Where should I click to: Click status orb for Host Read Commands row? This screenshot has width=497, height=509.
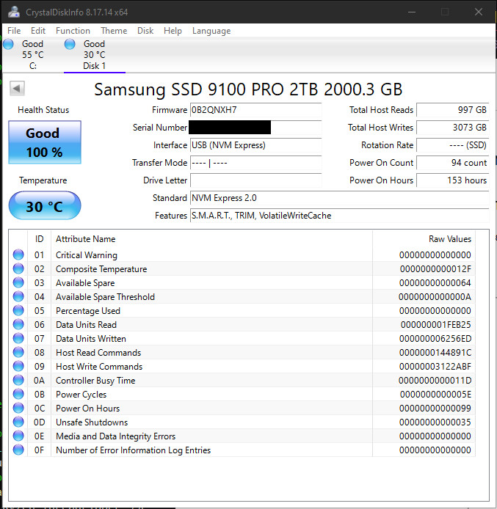pos(18,352)
